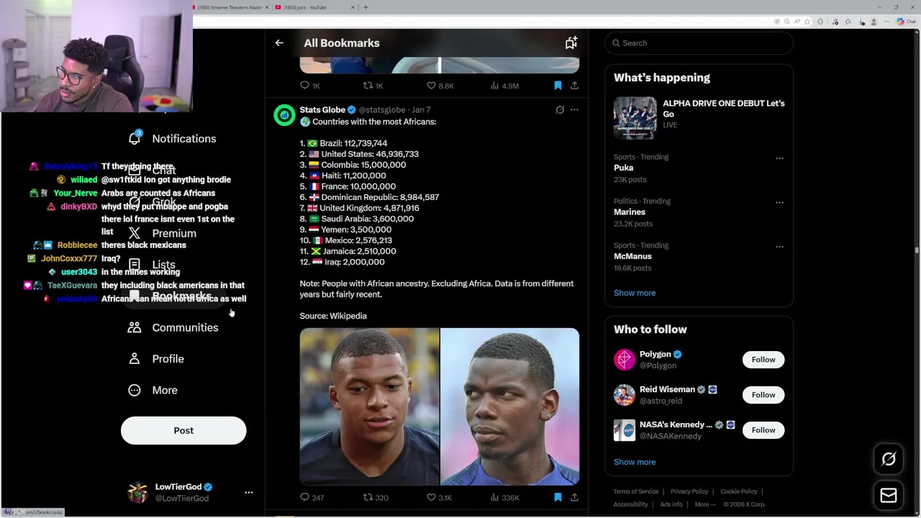Image resolution: width=921 pixels, height=518 pixels.
Task: Open the McManus trending topic
Action: (x=632, y=256)
